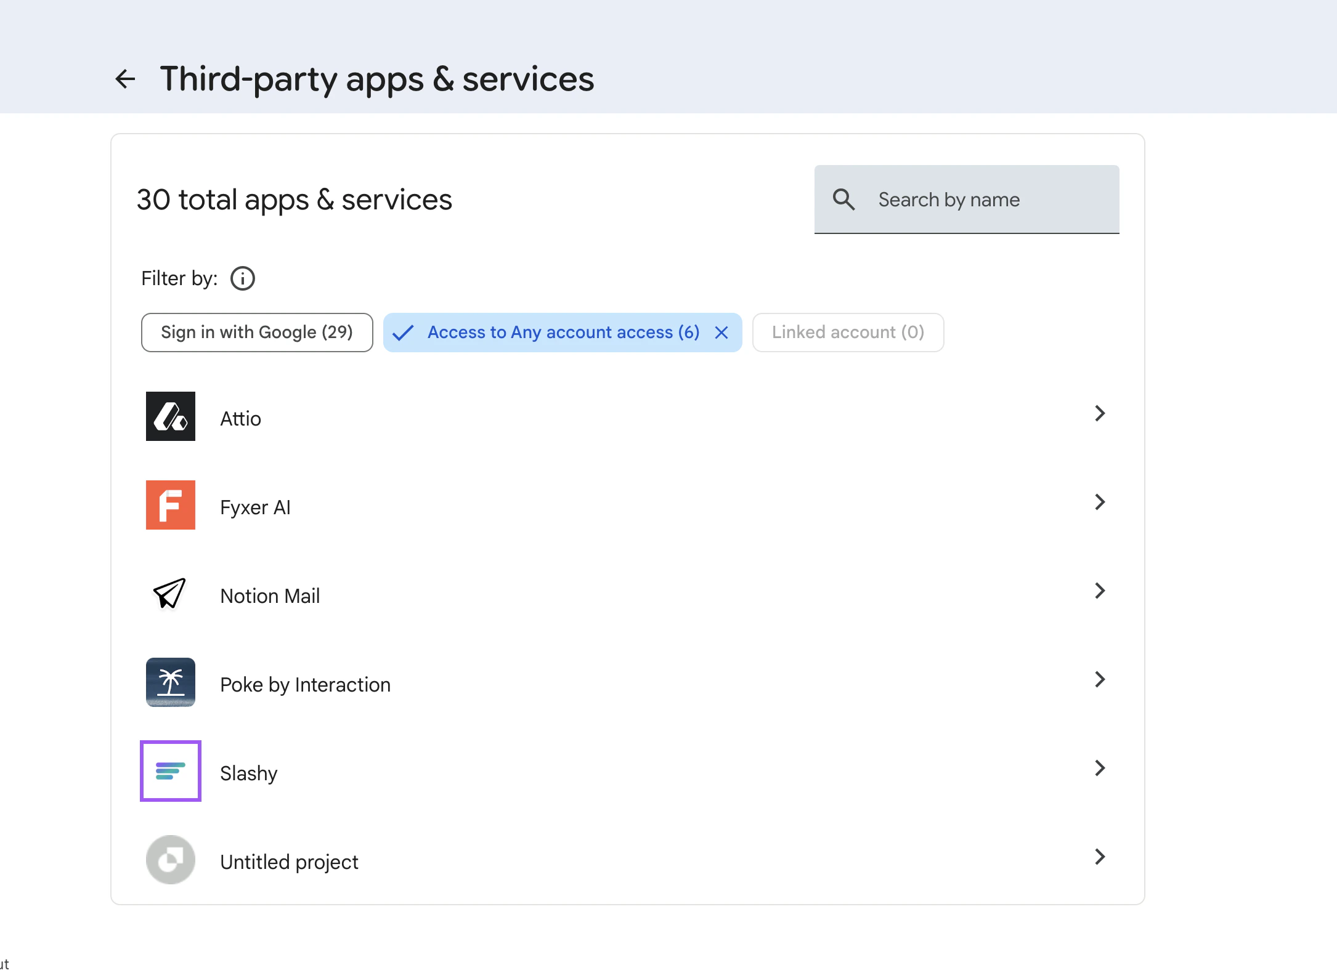Click the Third-party apps & services title
Screen dimensions: 1337x973
[x=377, y=79]
